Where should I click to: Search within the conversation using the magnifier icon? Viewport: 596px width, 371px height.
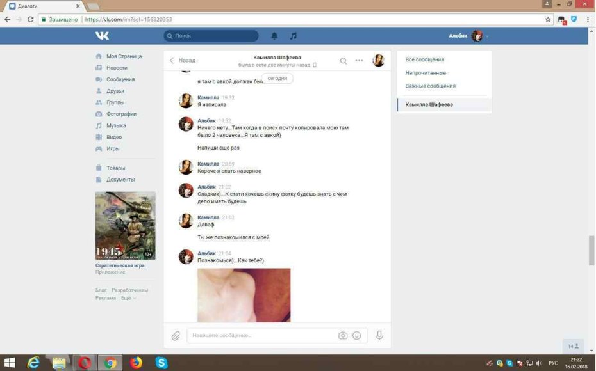[x=344, y=60]
